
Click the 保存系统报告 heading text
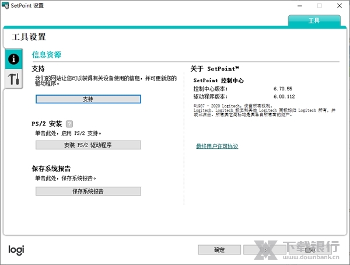[51, 169]
